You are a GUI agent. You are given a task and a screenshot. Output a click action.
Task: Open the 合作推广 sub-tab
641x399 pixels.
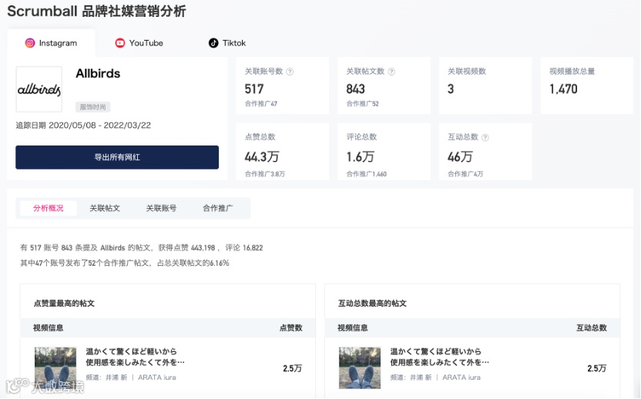(218, 208)
